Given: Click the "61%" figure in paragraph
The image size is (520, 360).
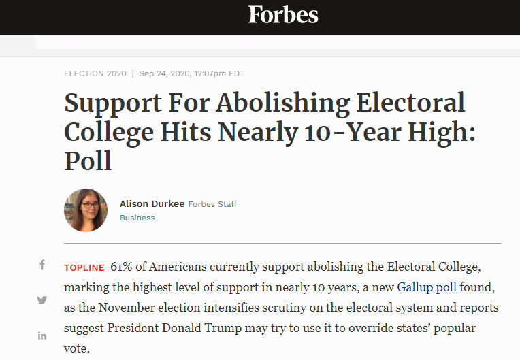Looking at the screenshot, I should (x=121, y=267).
